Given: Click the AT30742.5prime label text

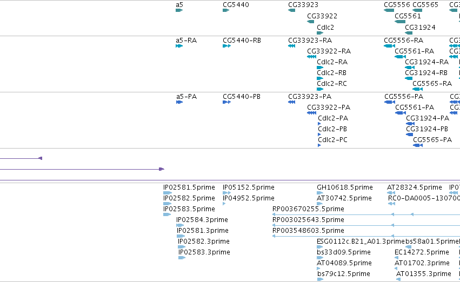Looking at the screenshot, I should [x=344, y=198].
